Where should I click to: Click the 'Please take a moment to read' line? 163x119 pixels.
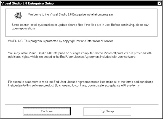click(81, 82)
